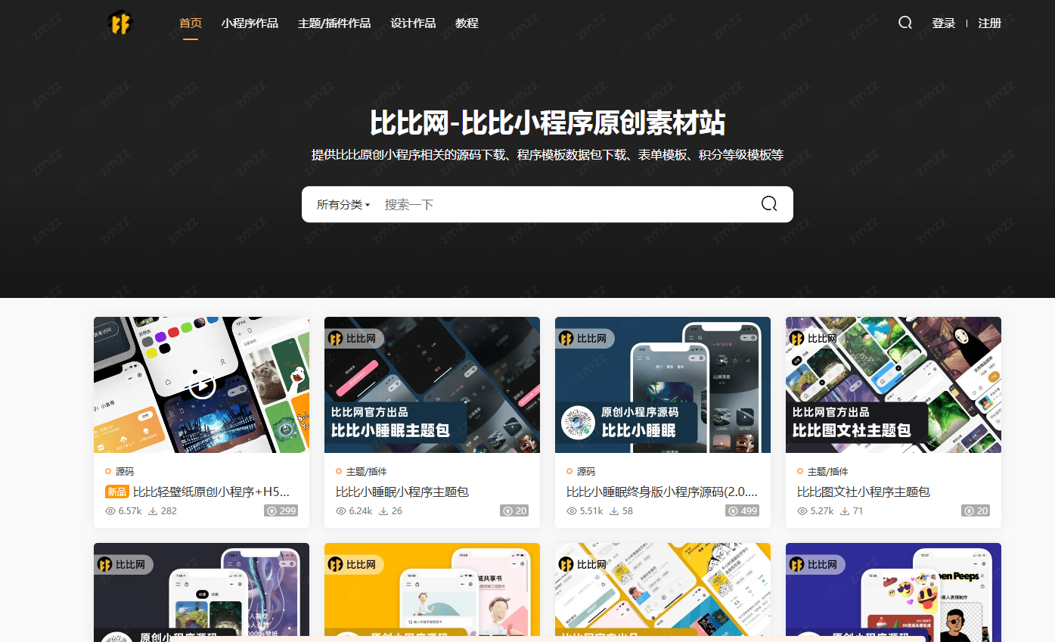Open 主题/插件作品 menu item
The image size is (1055, 642).
pos(334,23)
